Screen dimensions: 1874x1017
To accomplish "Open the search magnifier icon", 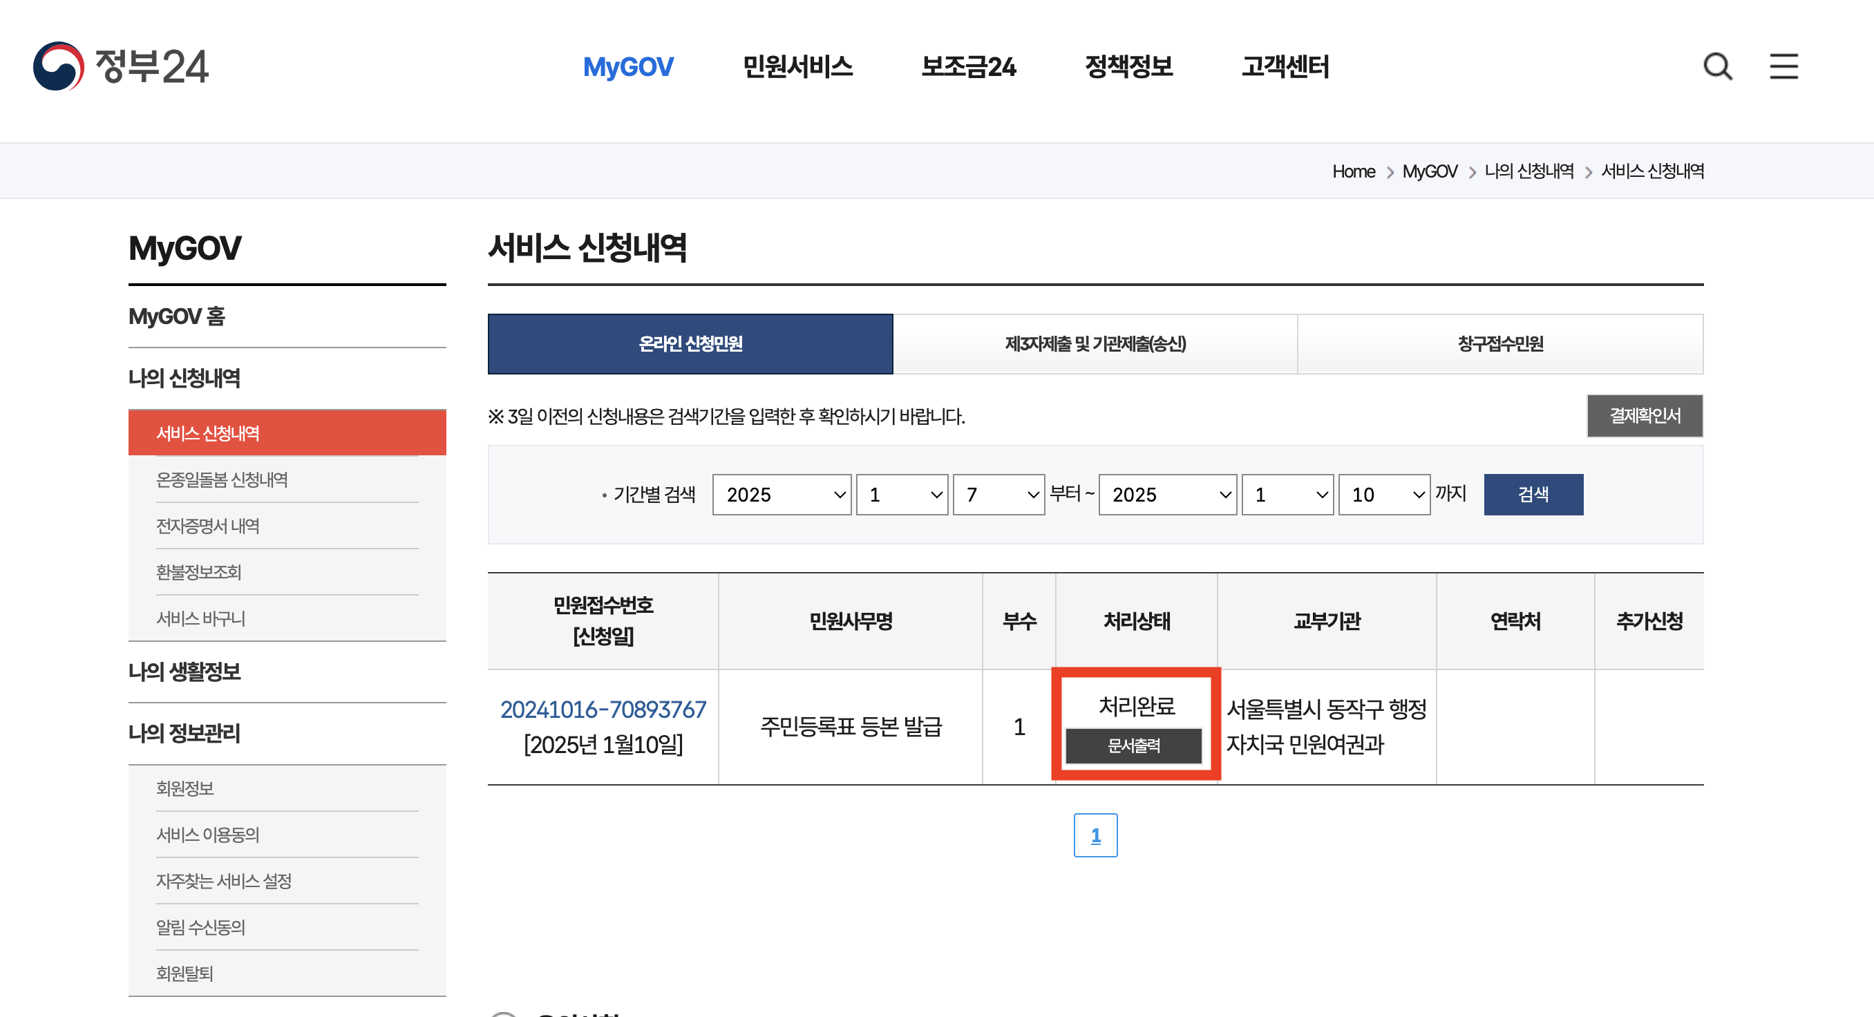I will pyautogui.click(x=1717, y=66).
